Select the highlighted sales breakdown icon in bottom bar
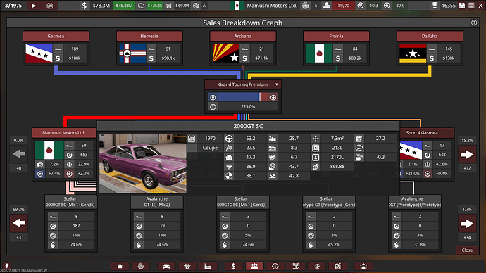 (254, 266)
